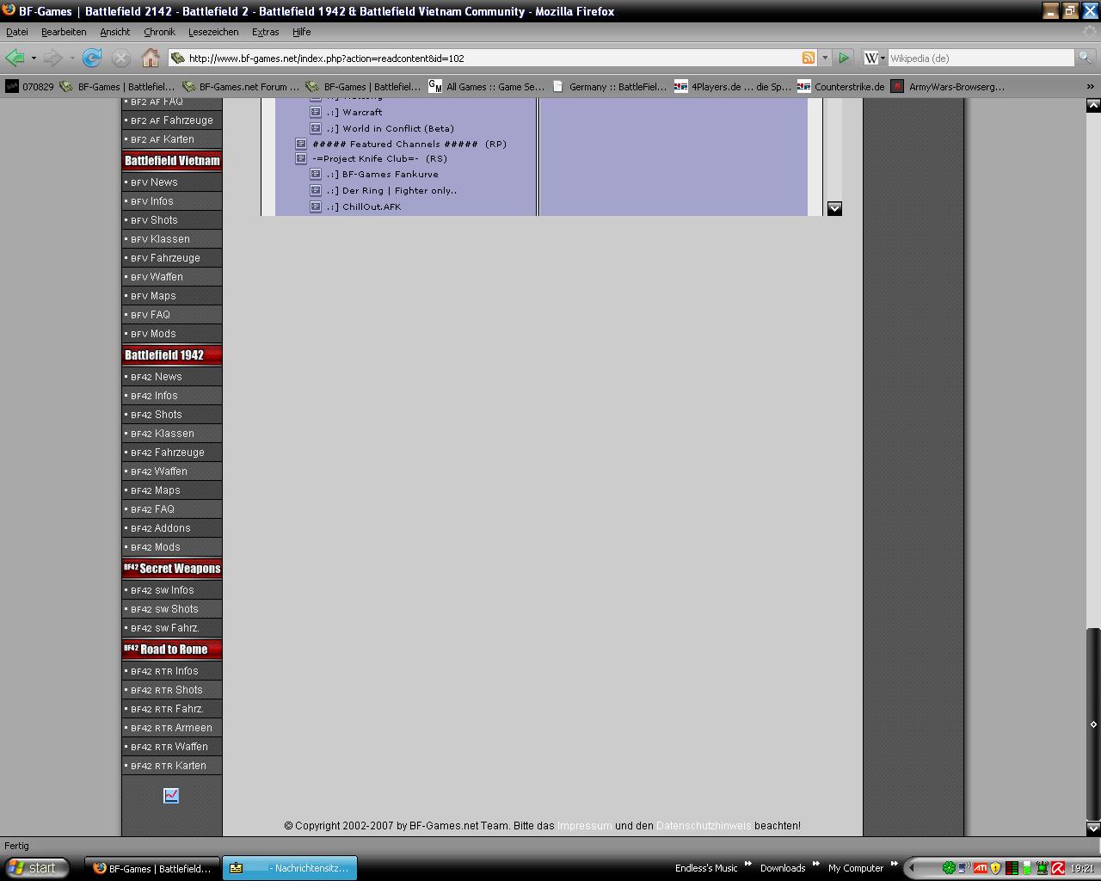Click the icon beside Featured Channels
Image resolution: width=1101 pixels, height=881 pixels.
pyautogui.click(x=301, y=144)
